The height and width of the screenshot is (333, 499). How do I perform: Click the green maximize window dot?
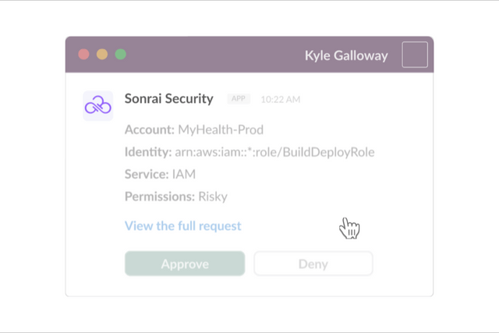pyautogui.click(x=121, y=54)
